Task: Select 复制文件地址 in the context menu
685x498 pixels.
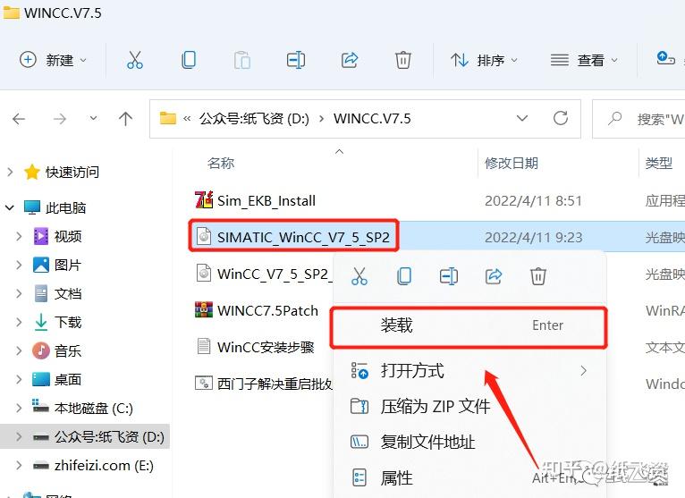Action: click(469, 442)
